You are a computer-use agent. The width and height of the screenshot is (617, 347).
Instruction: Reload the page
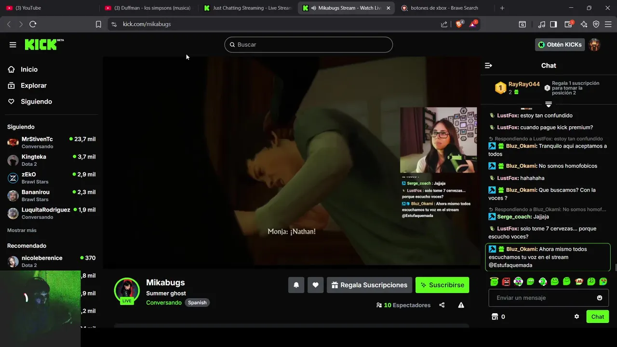click(x=33, y=24)
